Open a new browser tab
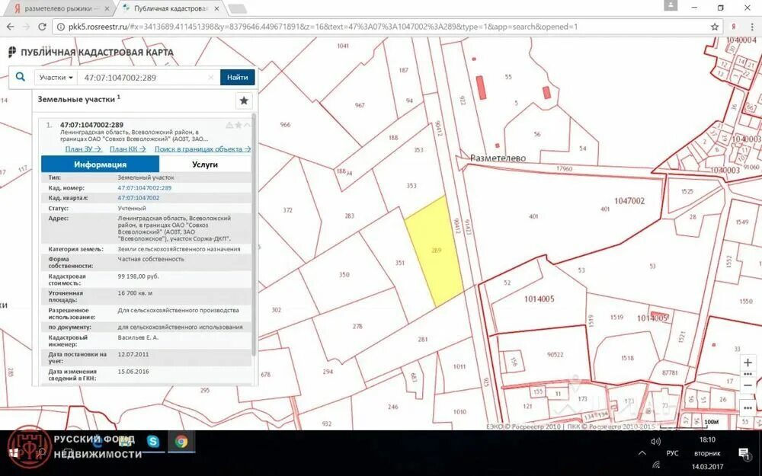The width and height of the screenshot is (762, 476). (x=237, y=8)
